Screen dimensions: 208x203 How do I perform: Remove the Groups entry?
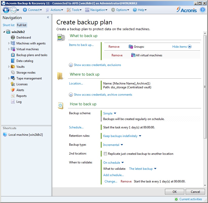point(114,47)
